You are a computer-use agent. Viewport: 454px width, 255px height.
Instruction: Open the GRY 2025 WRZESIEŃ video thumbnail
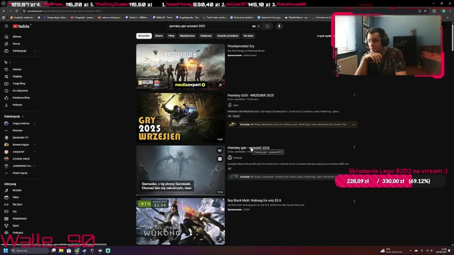[181, 118]
